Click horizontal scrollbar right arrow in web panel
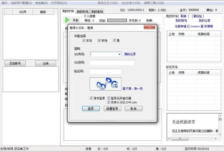This screenshot has height=152, width=224. tap(216, 139)
